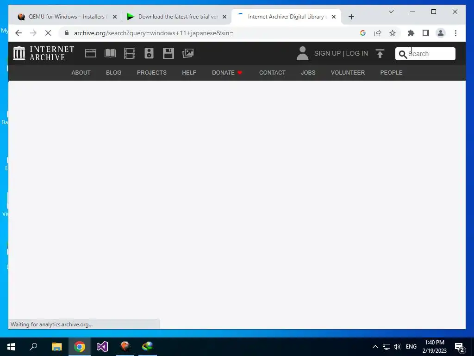The height and width of the screenshot is (356, 474).
Task: Open the CONTACT menu item
Action: point(272,73)
